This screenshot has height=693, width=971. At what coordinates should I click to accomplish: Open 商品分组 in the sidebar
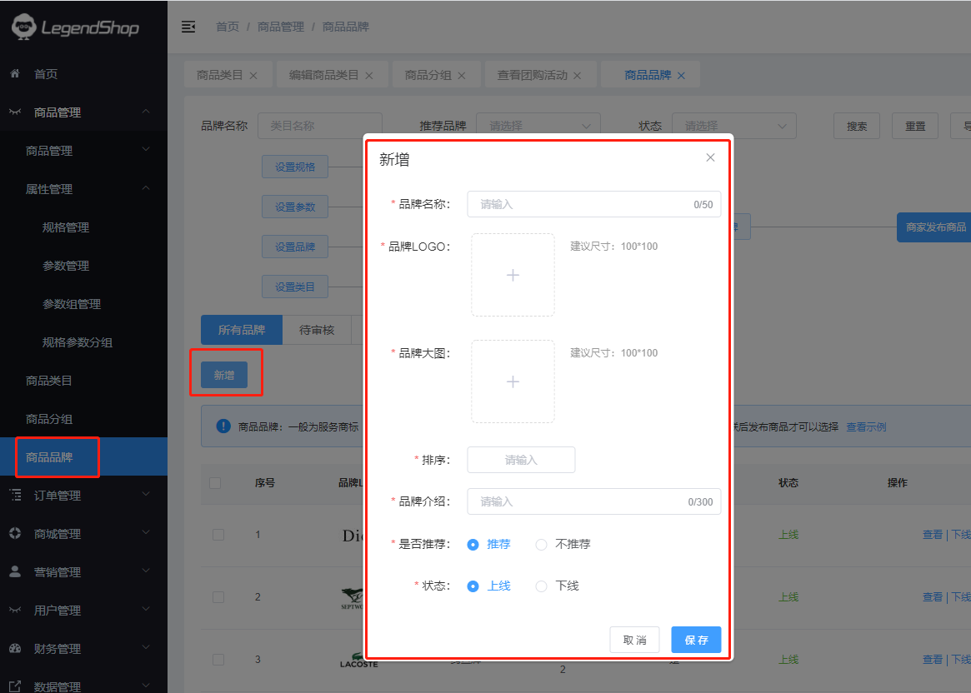(x=49, y=419)
